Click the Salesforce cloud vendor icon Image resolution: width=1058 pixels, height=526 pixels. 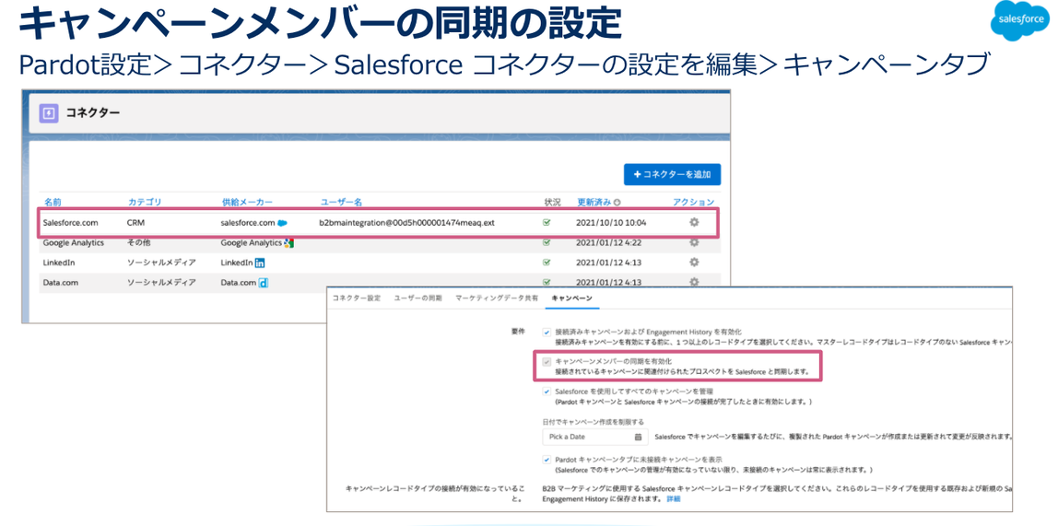click(282, 223)
